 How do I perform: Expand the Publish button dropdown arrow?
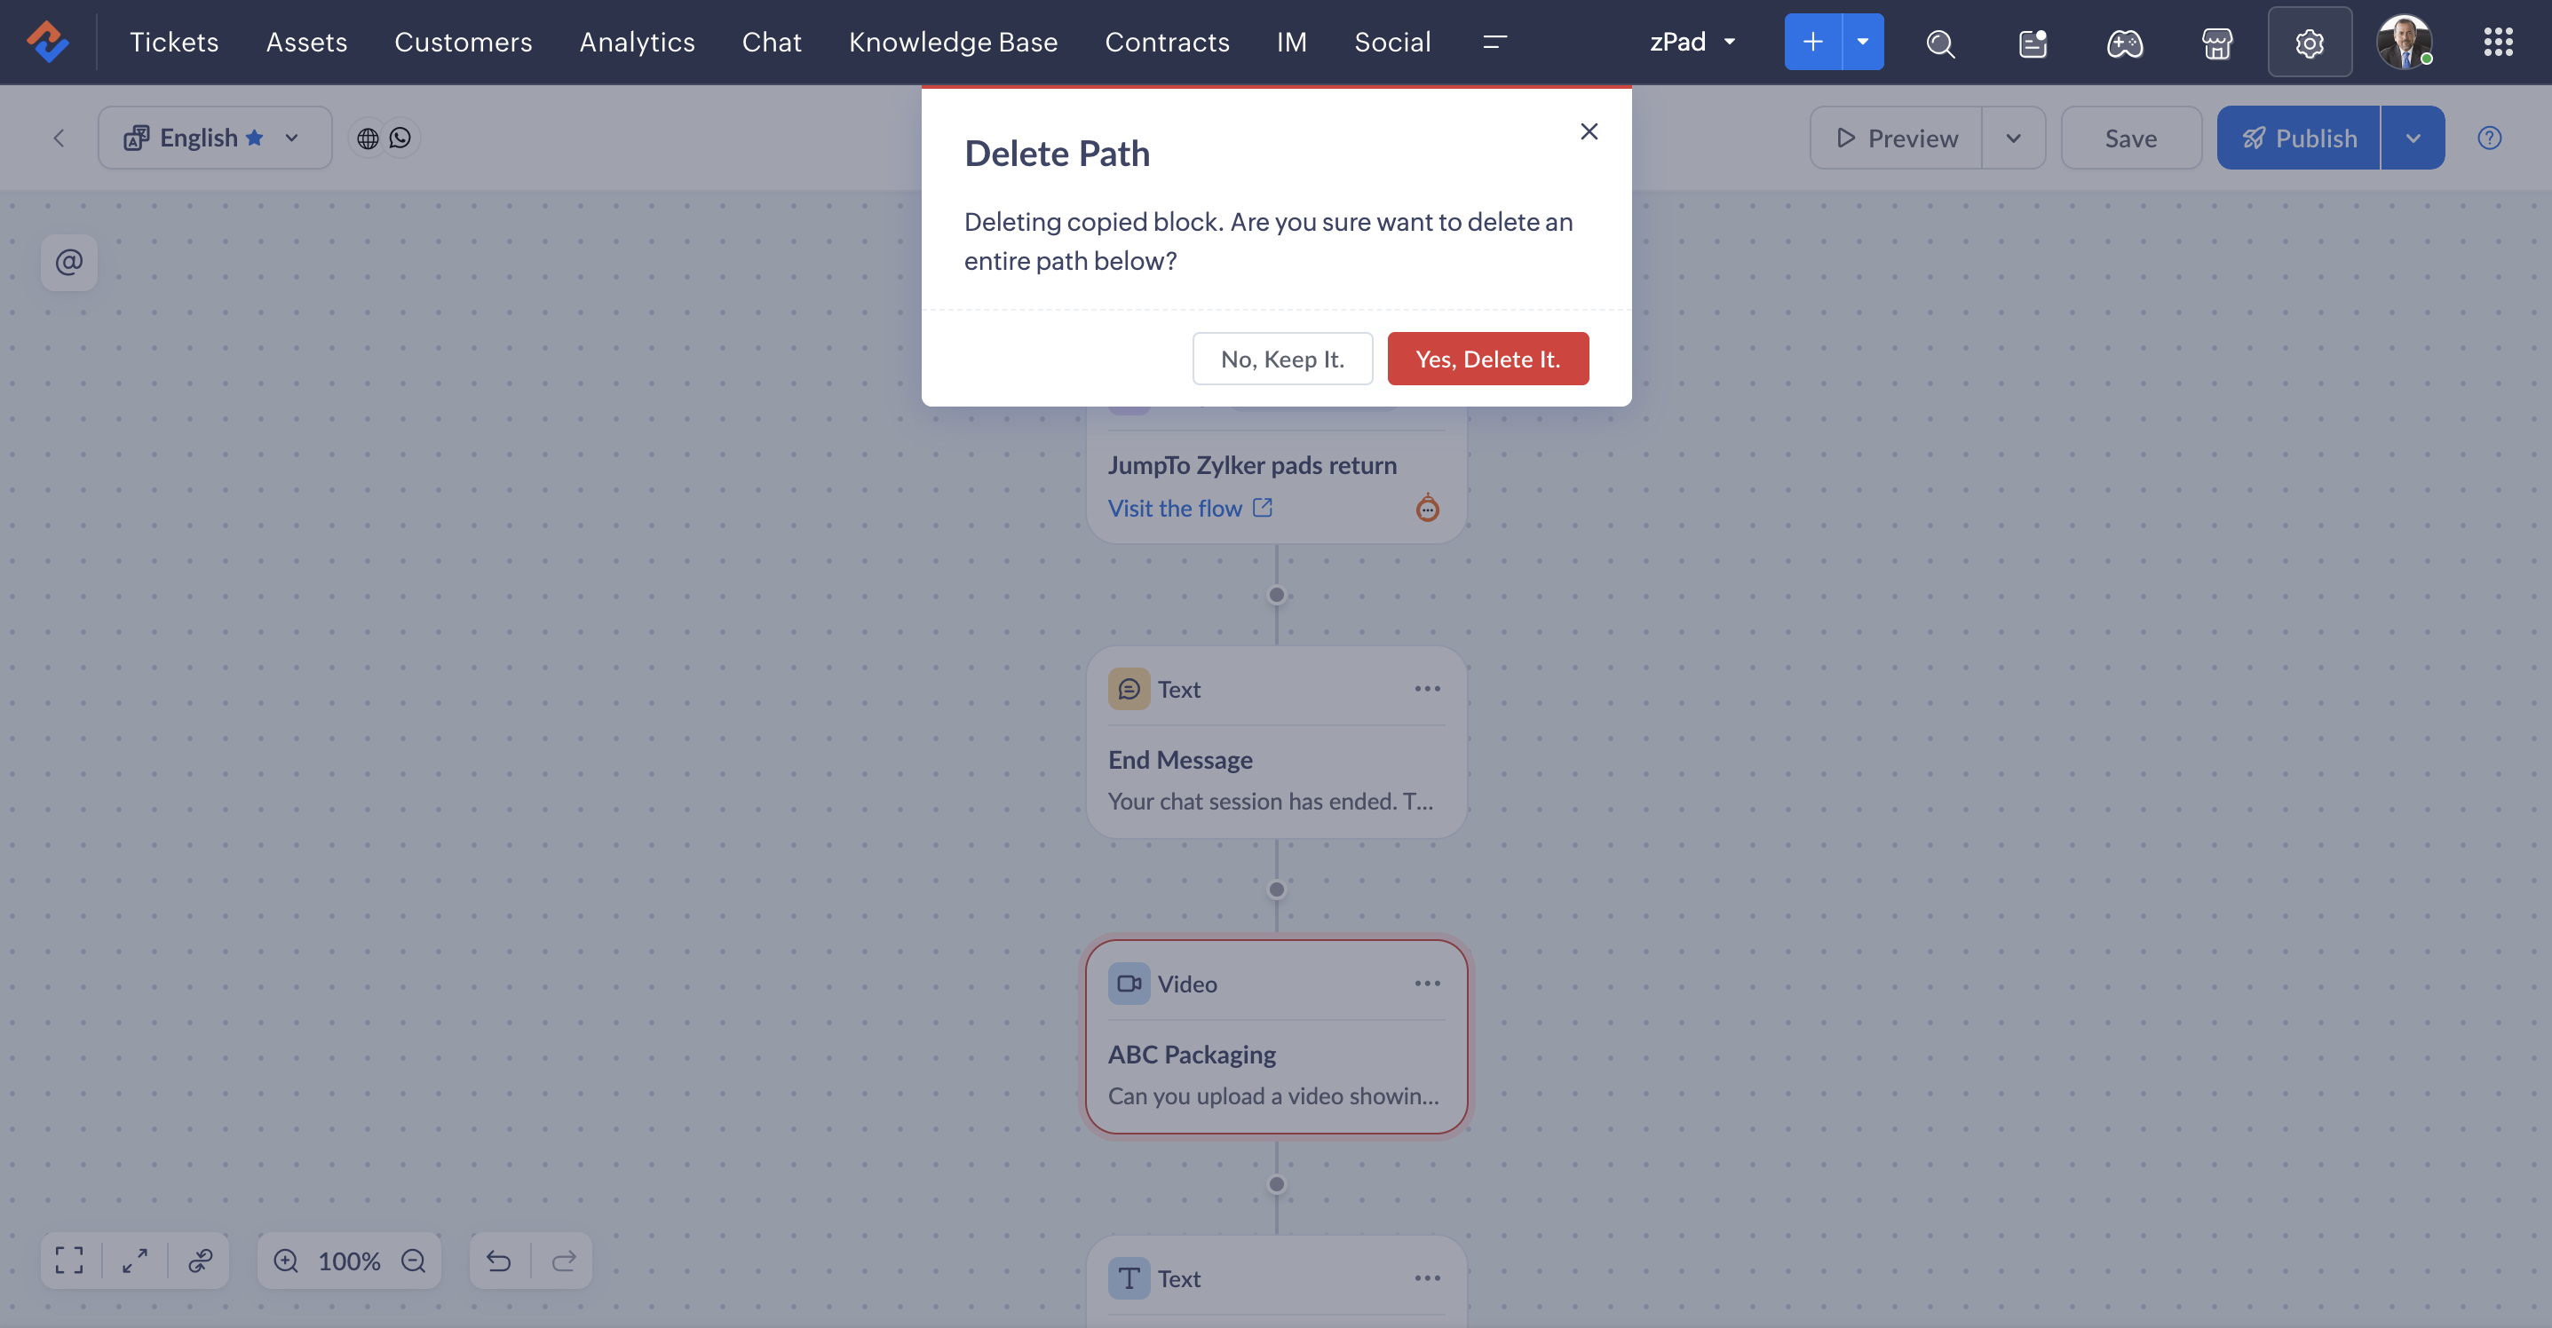pos(2413,138)
